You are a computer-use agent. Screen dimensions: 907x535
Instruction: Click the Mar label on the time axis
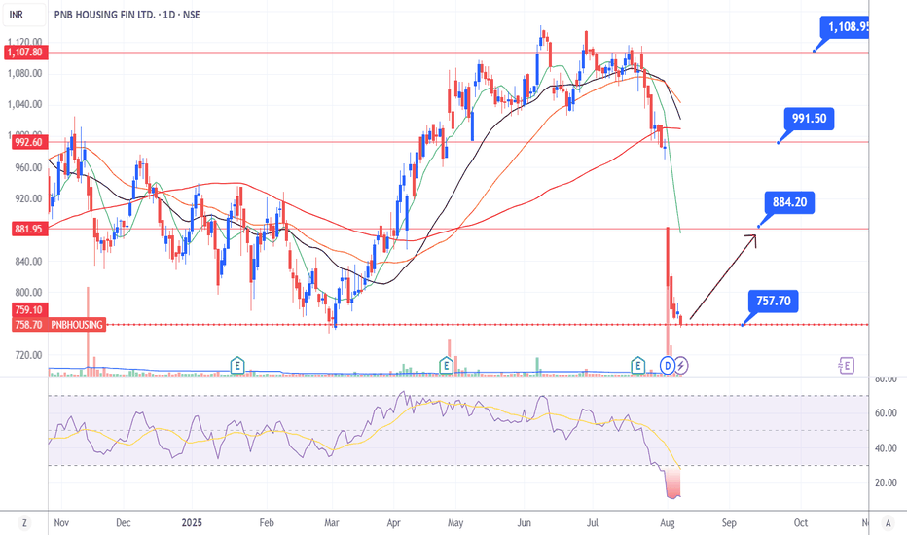(x=332, y=523)
